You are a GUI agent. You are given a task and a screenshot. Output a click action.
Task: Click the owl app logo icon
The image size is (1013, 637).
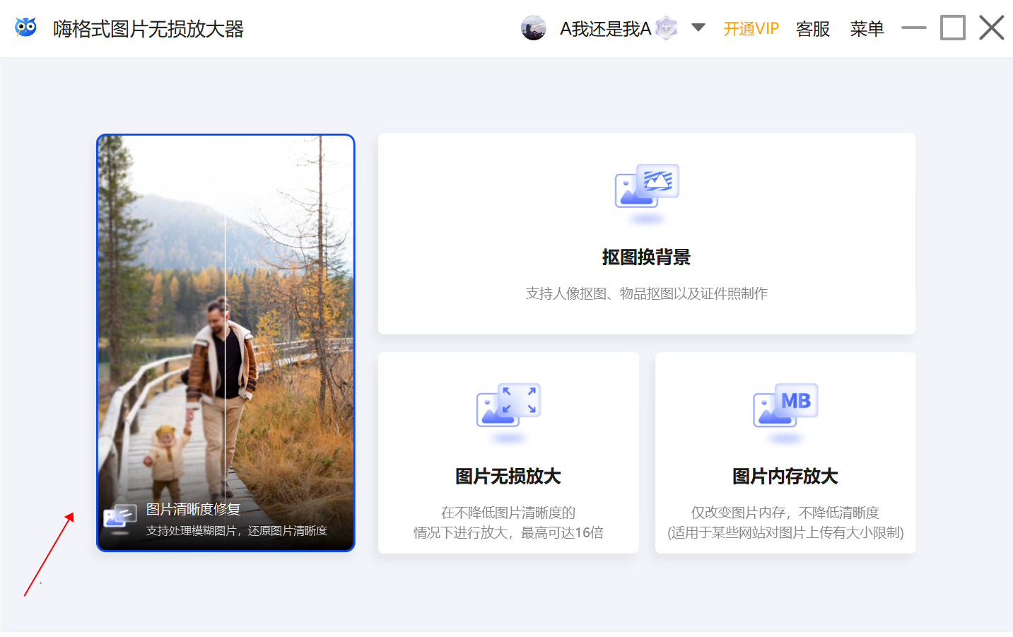click(x=25, y=28)
